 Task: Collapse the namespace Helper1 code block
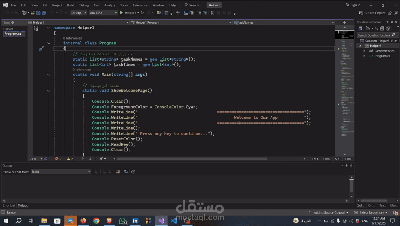(49, 28)
